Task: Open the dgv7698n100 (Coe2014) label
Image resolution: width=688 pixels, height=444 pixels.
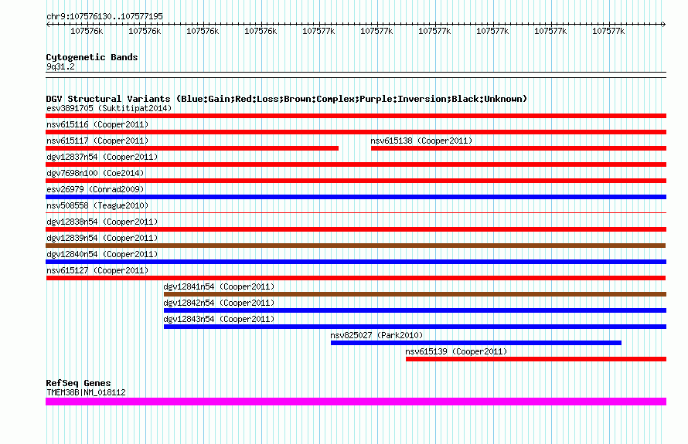Action: [x=95, y=173]
